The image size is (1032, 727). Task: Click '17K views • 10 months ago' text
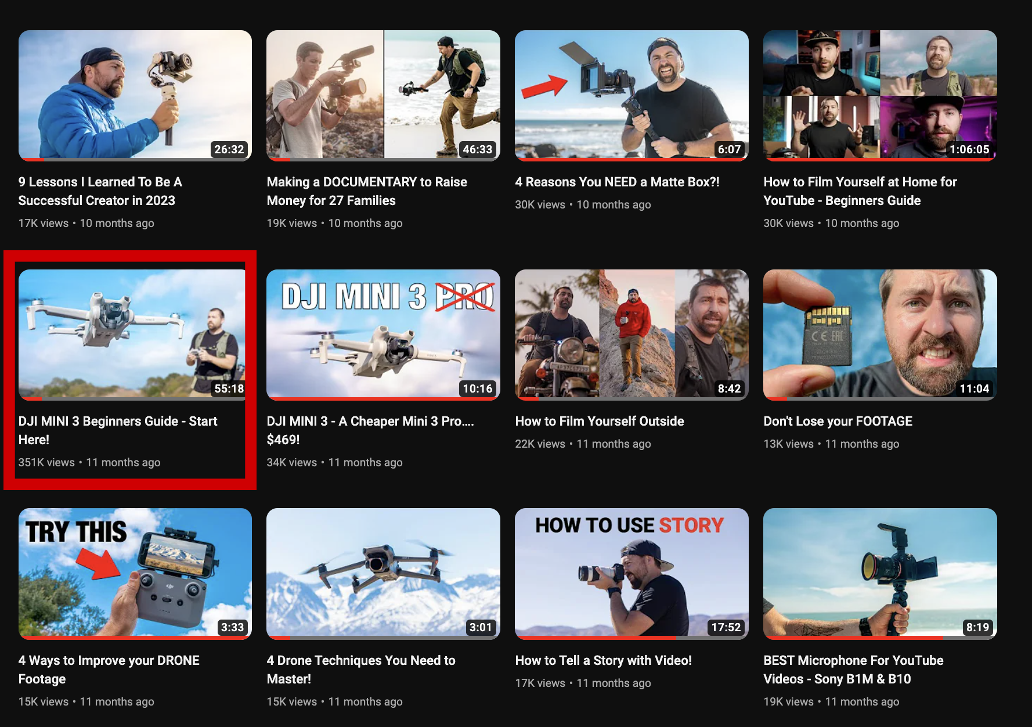click(86, 223)
